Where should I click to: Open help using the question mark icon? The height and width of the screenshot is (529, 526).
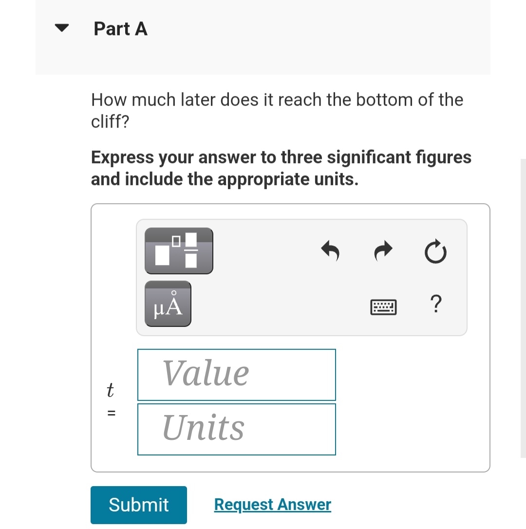point(436,304)
